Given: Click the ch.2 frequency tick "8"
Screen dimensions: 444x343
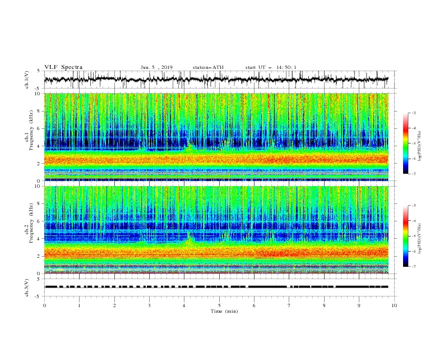Looking at the screenshot, I should pyautogui.click(x=39, y=204).
